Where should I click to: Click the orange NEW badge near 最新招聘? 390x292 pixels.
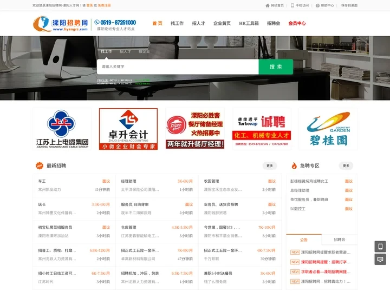click(40, 165)
